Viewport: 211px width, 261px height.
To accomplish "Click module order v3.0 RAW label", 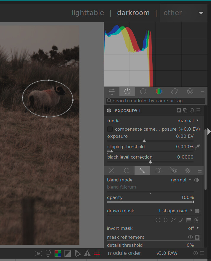I will tap(167, 253).
